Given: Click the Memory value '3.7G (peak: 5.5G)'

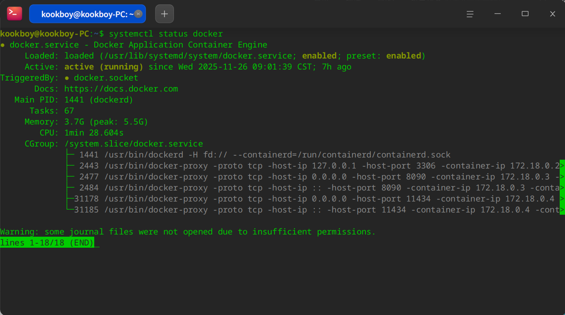Looking at the screenshot, I should pos(106,122).
